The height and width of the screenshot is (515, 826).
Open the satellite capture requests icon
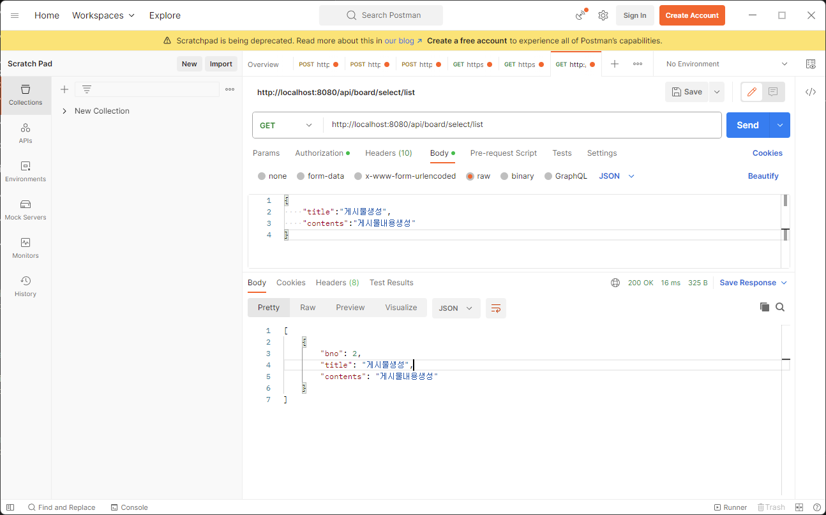[x=581, y=15]
